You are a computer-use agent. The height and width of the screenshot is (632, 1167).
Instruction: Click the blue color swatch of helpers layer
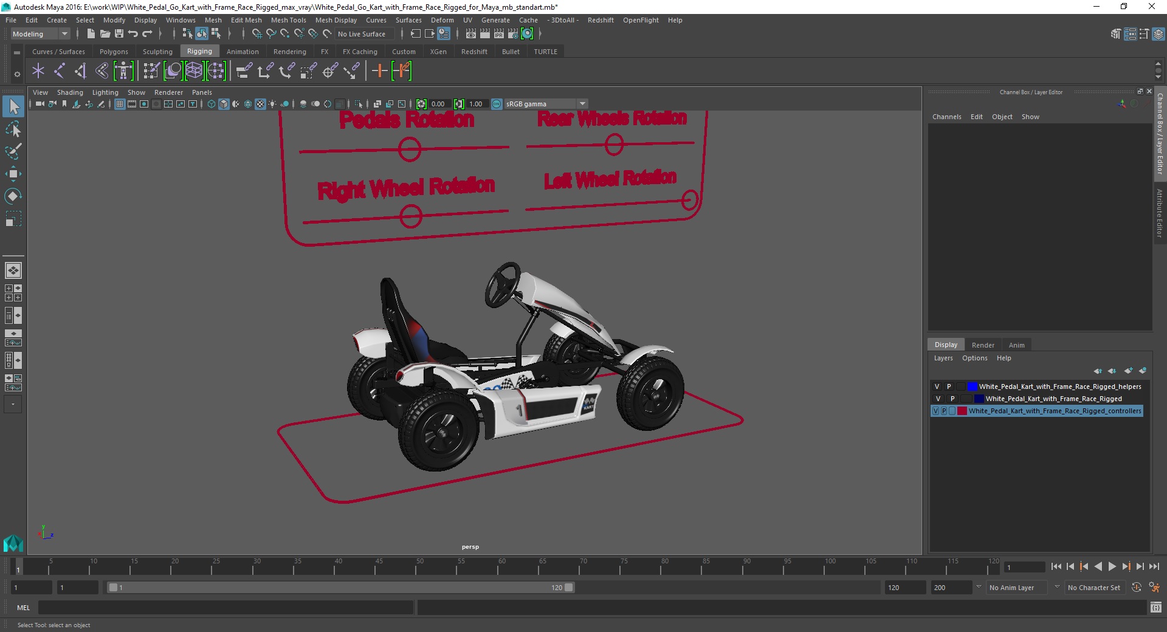pyautogui.click(x=972, y=386)
